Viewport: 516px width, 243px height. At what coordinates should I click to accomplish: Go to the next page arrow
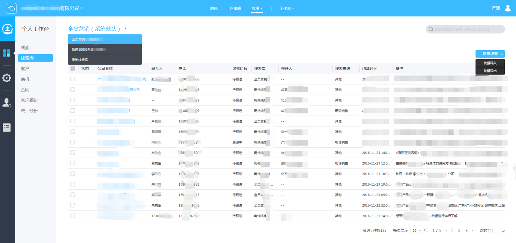pyautogui.click(x=473, y=231)
